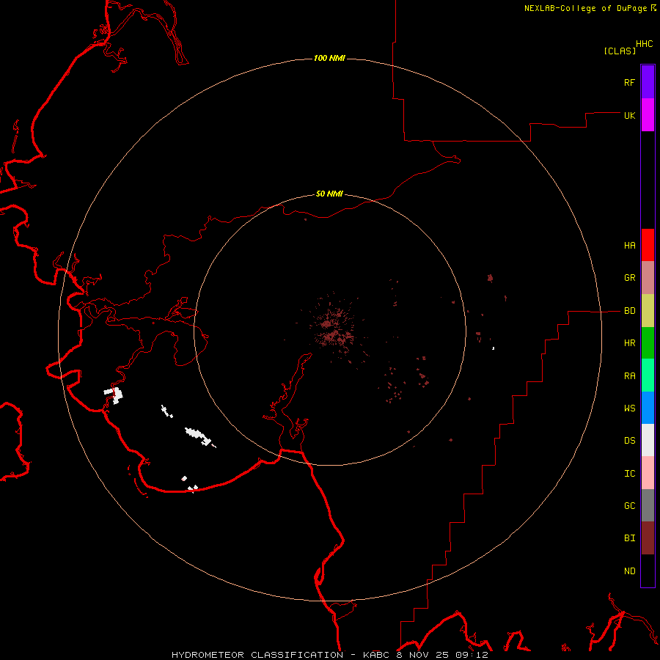Click the [CLAS] units label
The height and width of the screenshot is (660, 660).
point(620,51)
